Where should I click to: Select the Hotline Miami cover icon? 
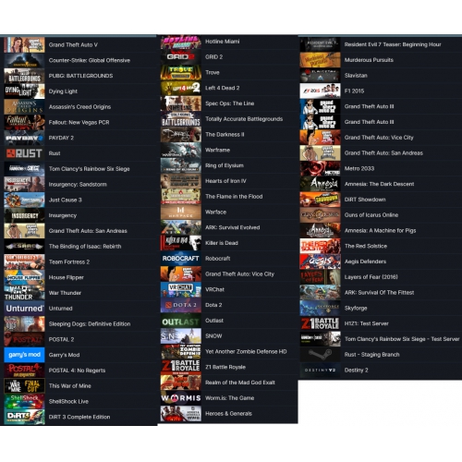click(x=181, y=42)
